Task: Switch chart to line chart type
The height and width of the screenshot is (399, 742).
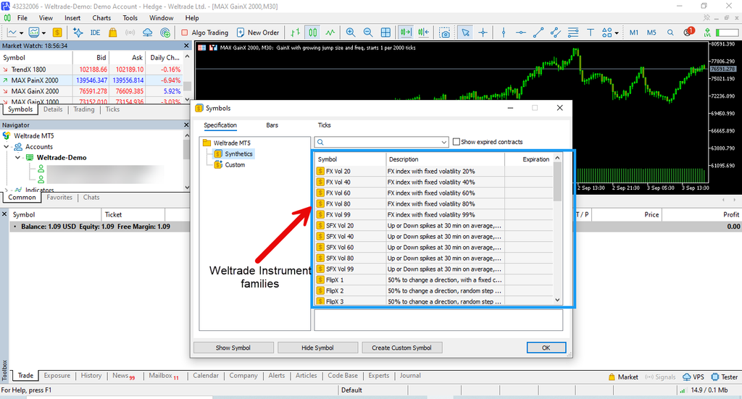Action: [330, 33]
